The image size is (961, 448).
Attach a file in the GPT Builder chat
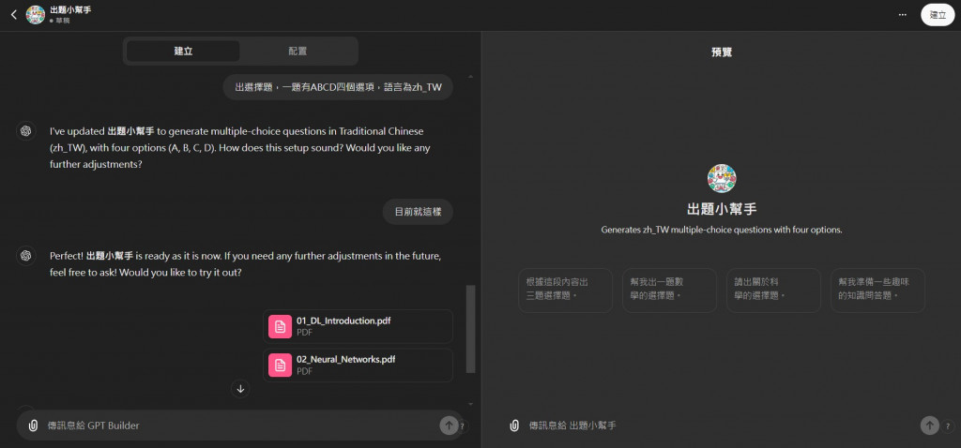pos(33,425)
